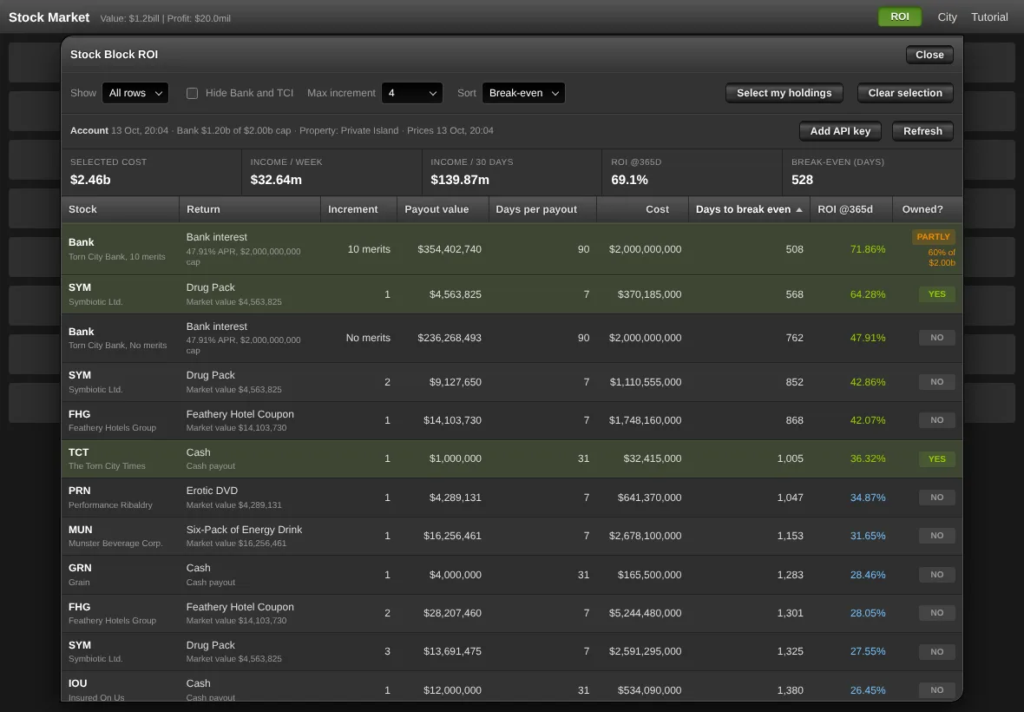Click the cost cell $370,185,000
The image size is (1024, 712).
click(x=649, y=294)
